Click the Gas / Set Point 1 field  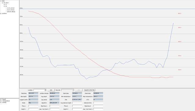coord(54,109)
